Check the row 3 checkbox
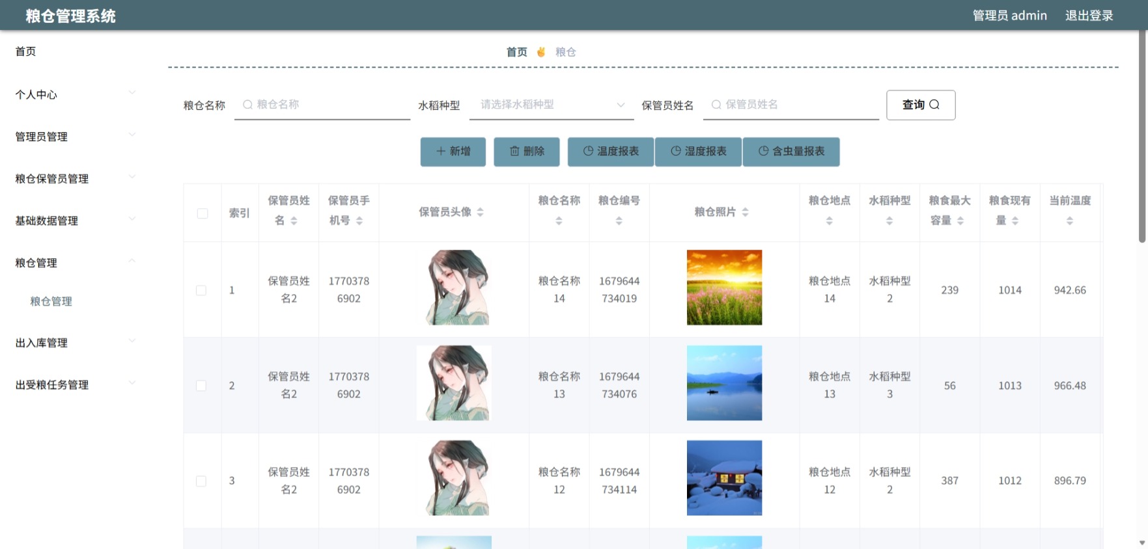 pos(201,481)
